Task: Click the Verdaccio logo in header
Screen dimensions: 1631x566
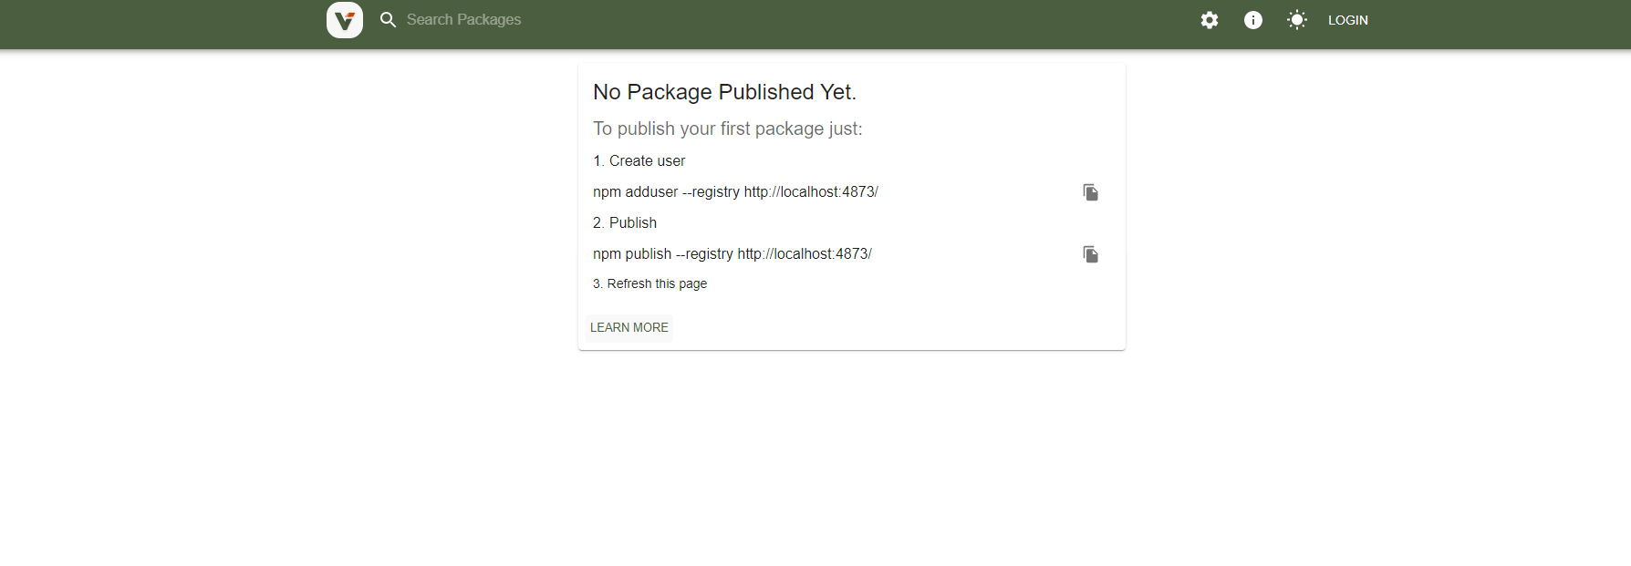Action: click(x=345, y=20)
